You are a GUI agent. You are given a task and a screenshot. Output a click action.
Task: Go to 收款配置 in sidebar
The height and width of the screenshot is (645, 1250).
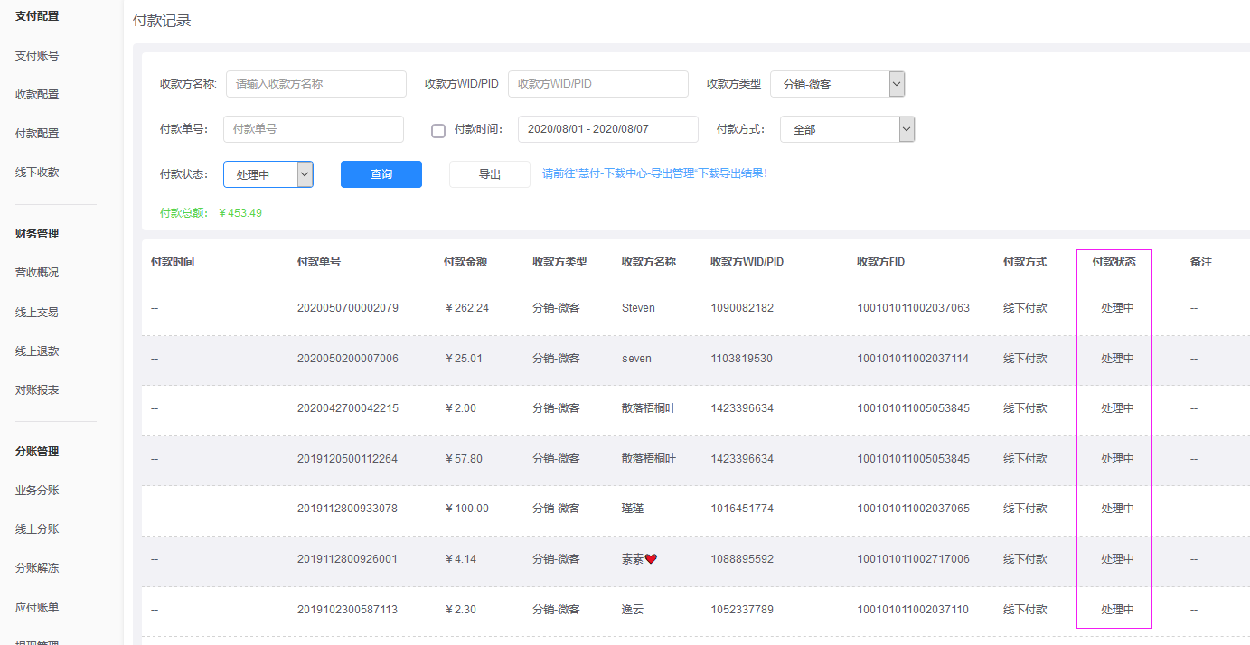[x=37, y=95]
